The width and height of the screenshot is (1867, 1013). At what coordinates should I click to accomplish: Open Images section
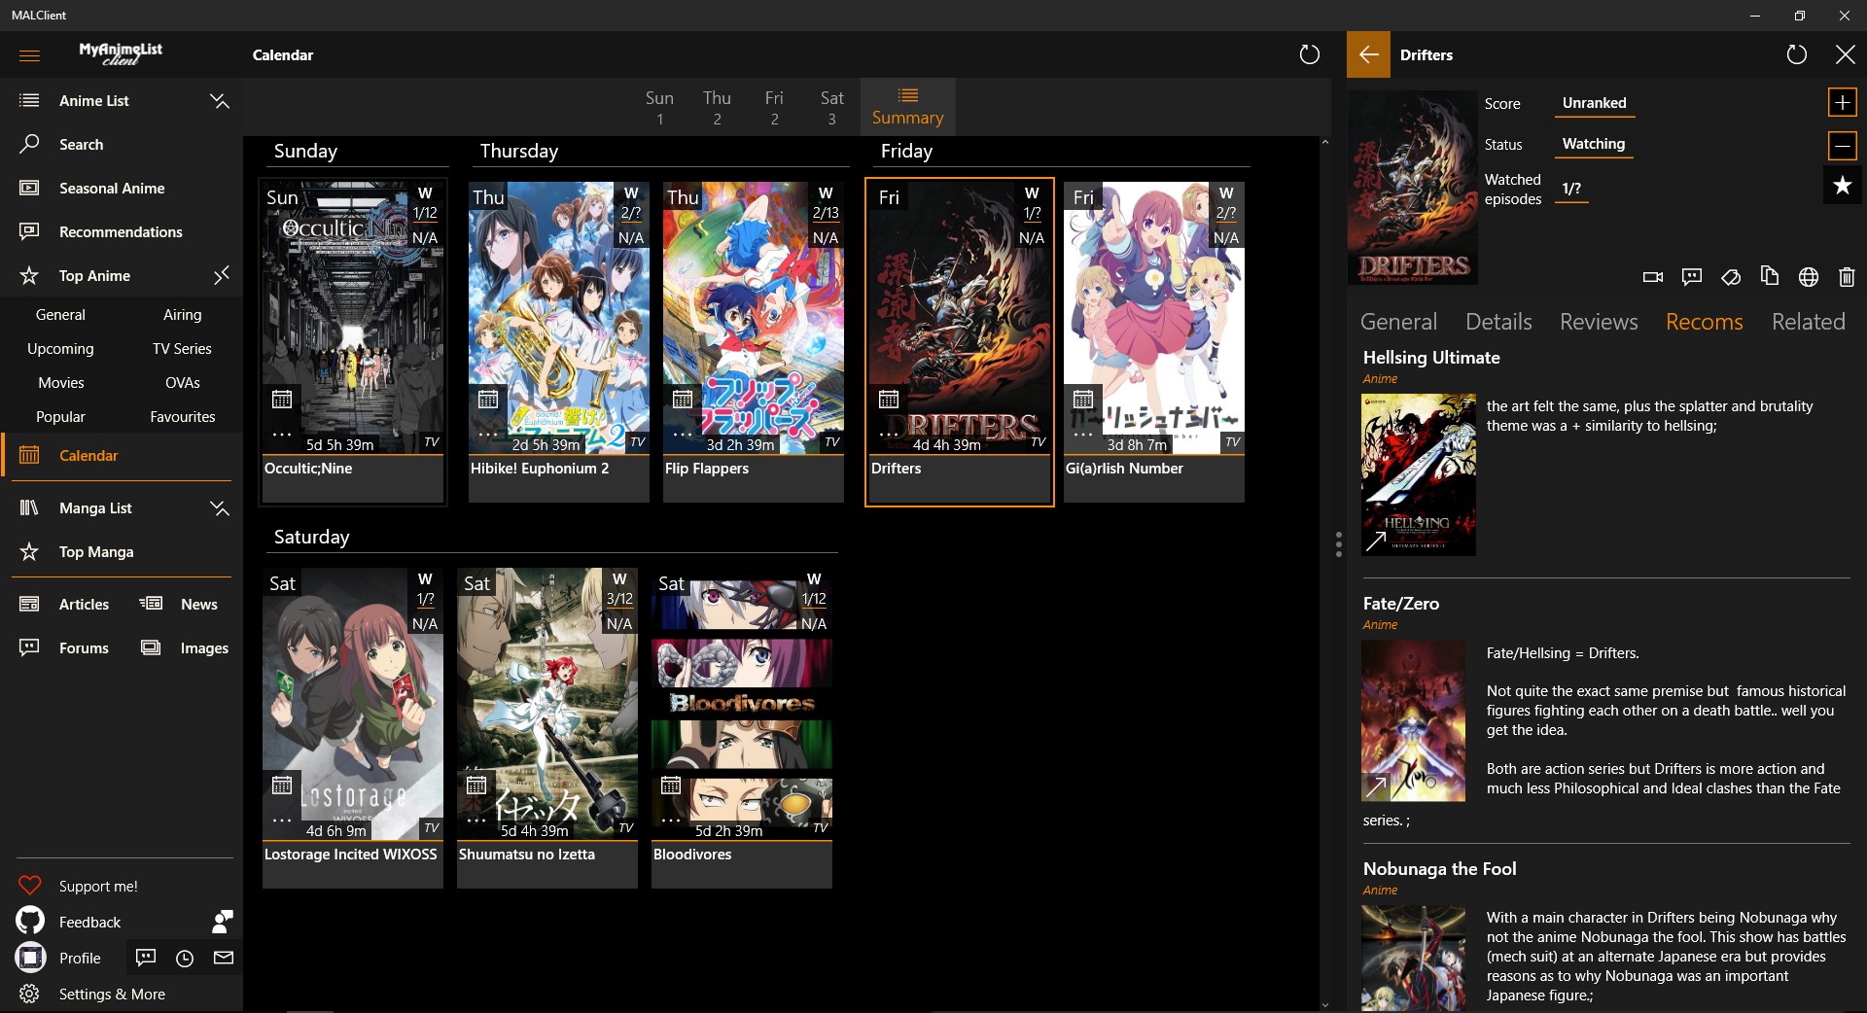[185, 647]
